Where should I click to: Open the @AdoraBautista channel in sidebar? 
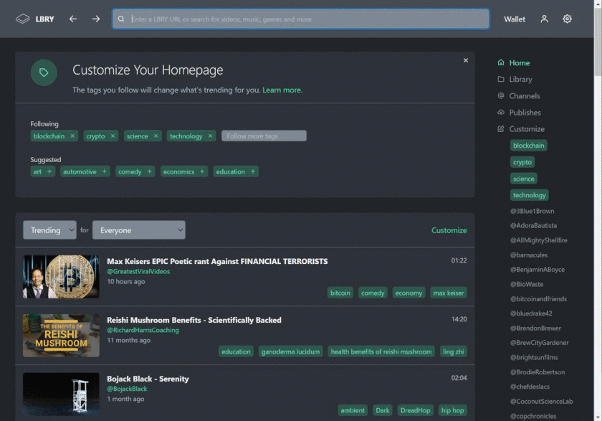[x=533, y=225]
